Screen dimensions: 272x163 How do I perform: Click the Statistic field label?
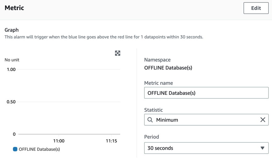(153, 110)
